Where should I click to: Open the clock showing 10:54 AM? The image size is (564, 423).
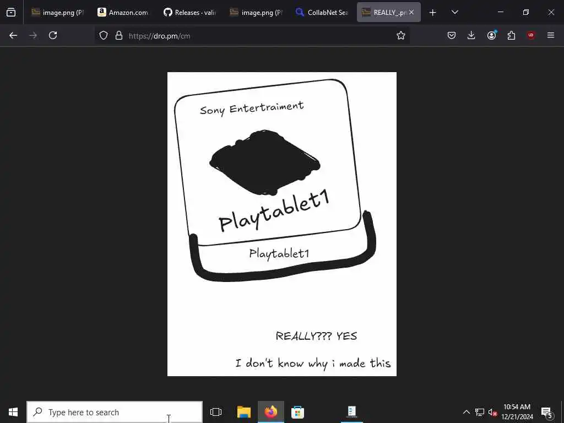tap(517, 412)
